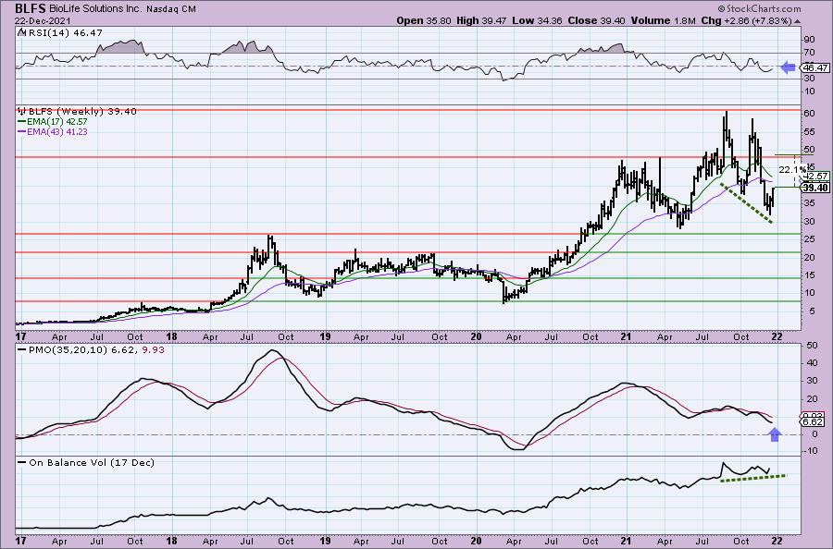Image resolution: width=833 pixels, height=549 pixels.
Task: Click the 46.47 RSI value tag on right axis
Action: (x=815, y=67)
